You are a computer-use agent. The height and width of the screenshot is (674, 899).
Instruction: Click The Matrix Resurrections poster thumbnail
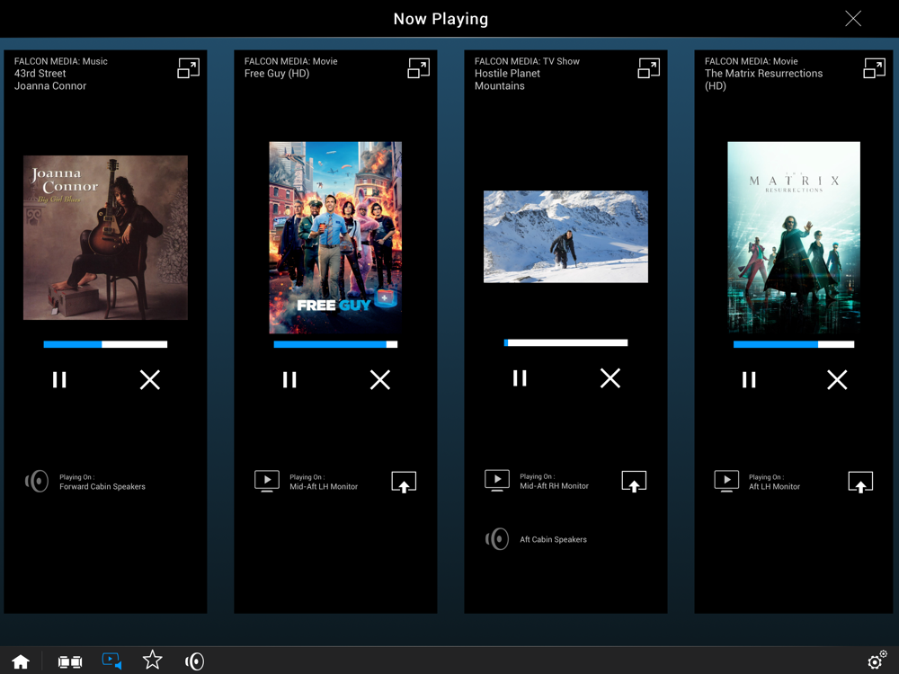point(794,237)
